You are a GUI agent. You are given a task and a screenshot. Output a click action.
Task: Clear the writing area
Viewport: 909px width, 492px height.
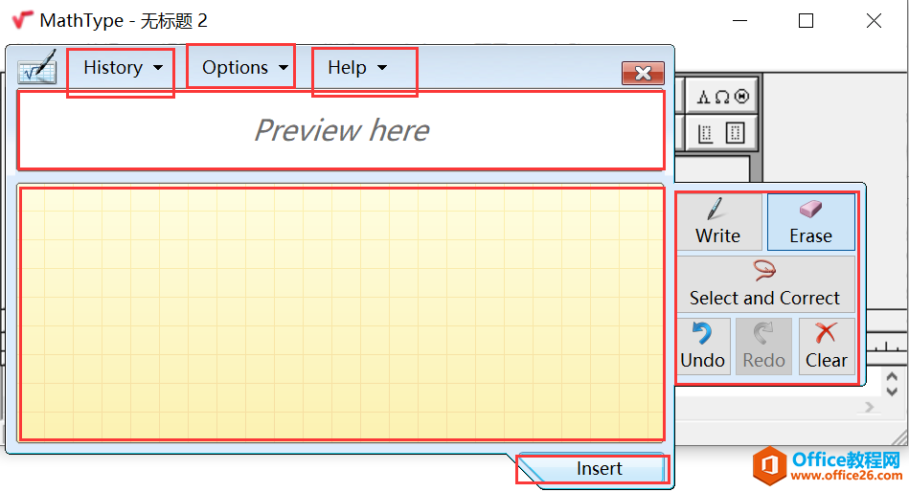coord(826,346)
